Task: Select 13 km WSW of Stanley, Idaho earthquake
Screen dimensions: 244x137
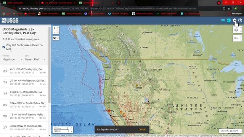Action: [24, 116]
